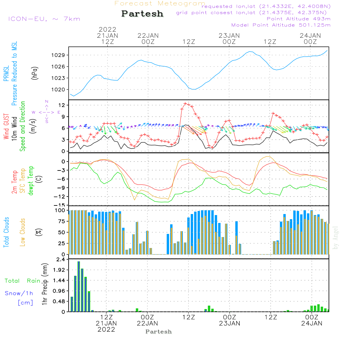The image size is (343, 343).
Task: Click the 0.96 precipitation tick label
Action: click(59, 291)
